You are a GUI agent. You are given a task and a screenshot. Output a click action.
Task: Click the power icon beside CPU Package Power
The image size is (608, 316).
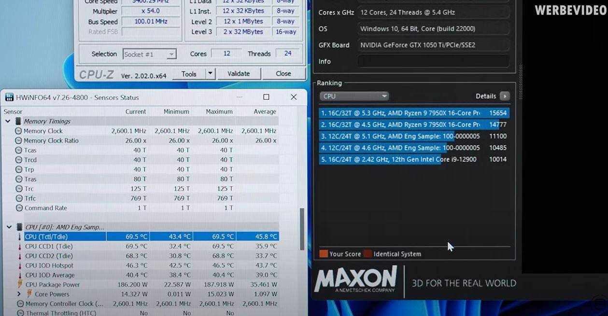point(20,285)
